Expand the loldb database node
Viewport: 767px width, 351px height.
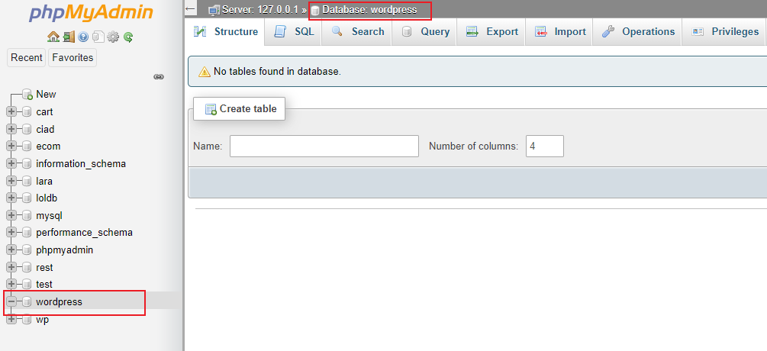click(x=11, y=198)
